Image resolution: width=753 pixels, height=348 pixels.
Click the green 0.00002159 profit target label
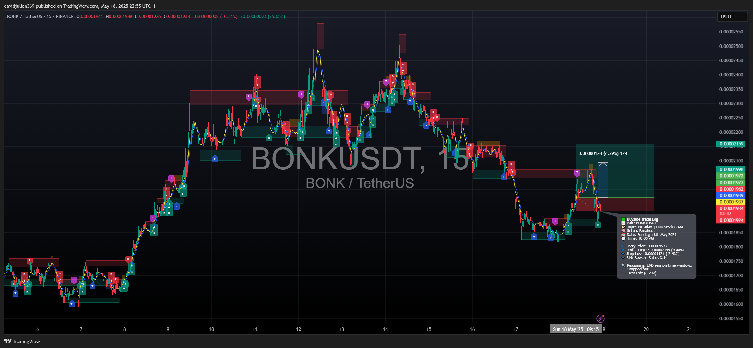[731, 144]
